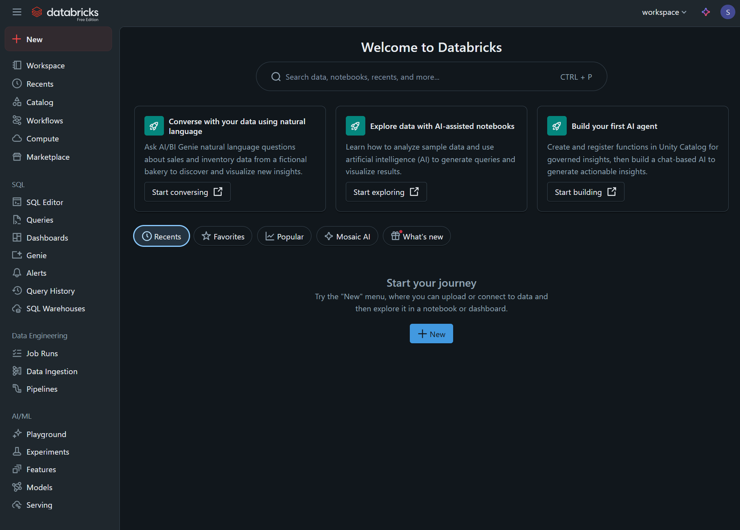This screenshot has height=530, width=740.
Task: Open Compute page
Action: tap(59, 139)
